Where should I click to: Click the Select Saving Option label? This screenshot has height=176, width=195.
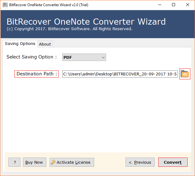coord(32,57)
